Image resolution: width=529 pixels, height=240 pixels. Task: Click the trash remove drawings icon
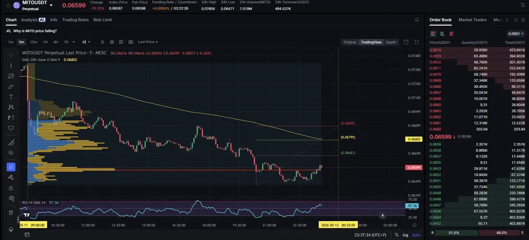pos(11,213)
